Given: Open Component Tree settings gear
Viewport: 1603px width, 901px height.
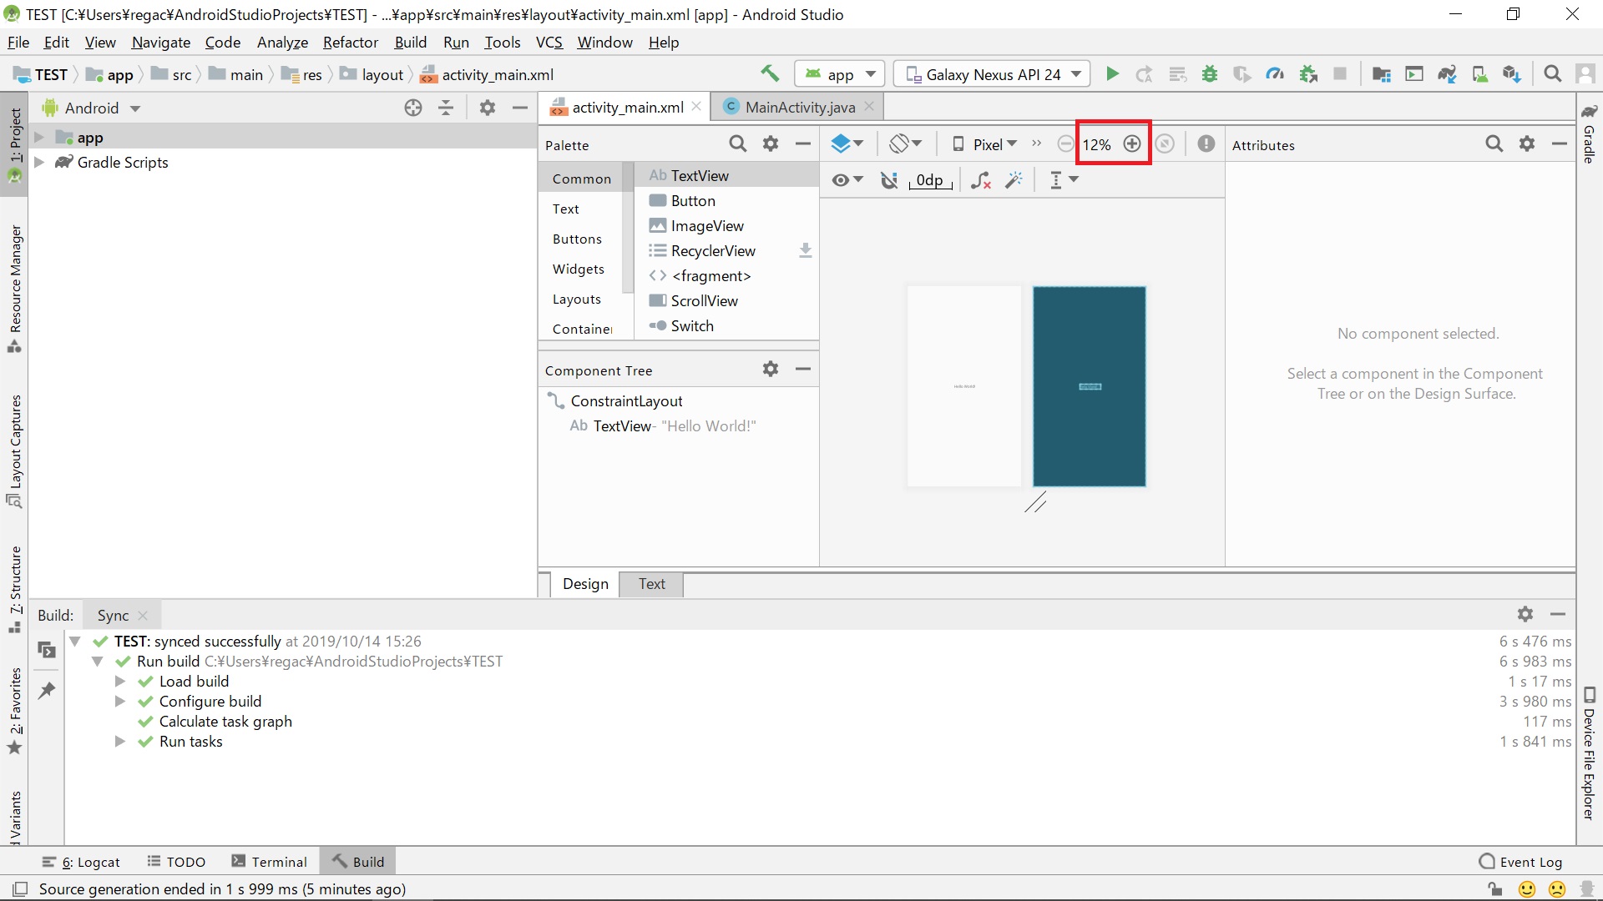Looking at the screenshot, I should point(771,369).
